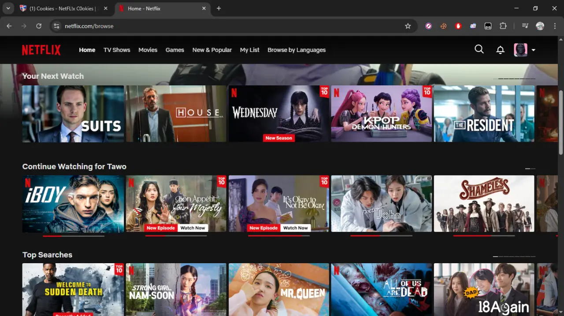
Task: Open The Resident thumbnail
Action: click(x=484, y=114)
